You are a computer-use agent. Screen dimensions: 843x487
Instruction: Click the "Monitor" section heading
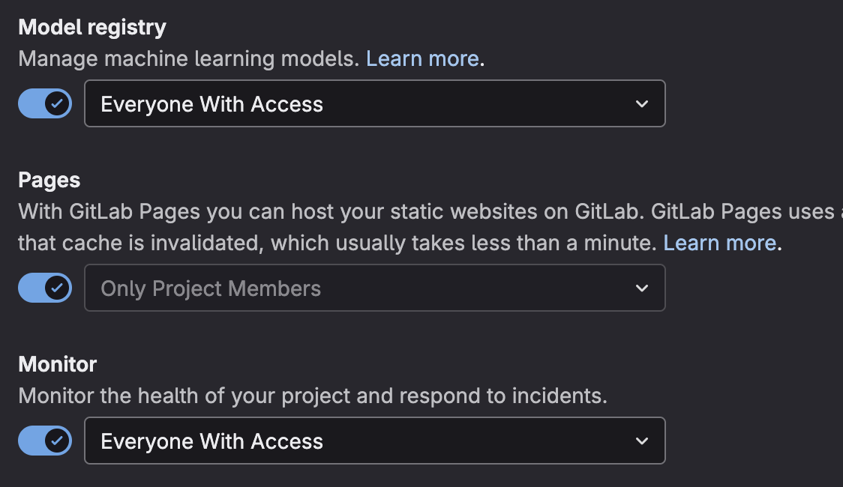coord(58,365)
